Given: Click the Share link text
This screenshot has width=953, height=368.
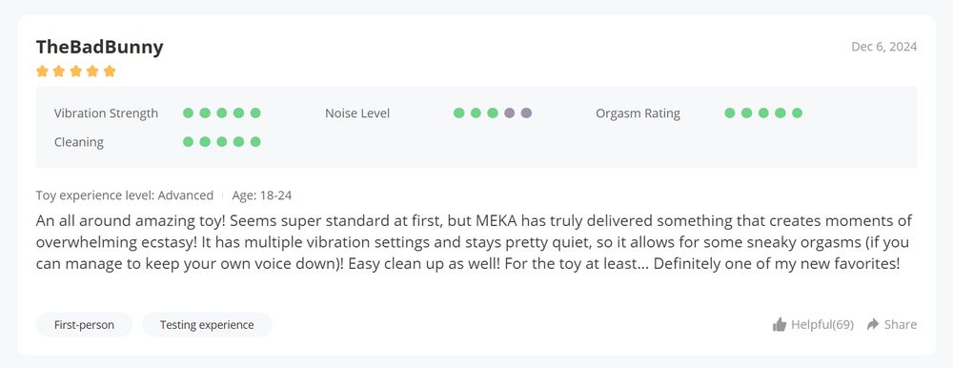Looking at the screenshot, I should click(901, 325).
